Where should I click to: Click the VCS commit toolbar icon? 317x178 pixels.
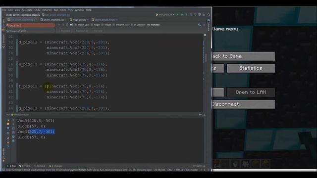point(195,15)
